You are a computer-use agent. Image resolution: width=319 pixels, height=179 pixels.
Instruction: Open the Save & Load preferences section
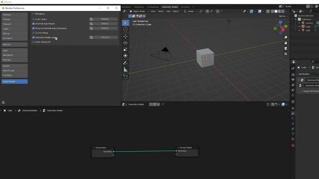(x=14, y=71)
